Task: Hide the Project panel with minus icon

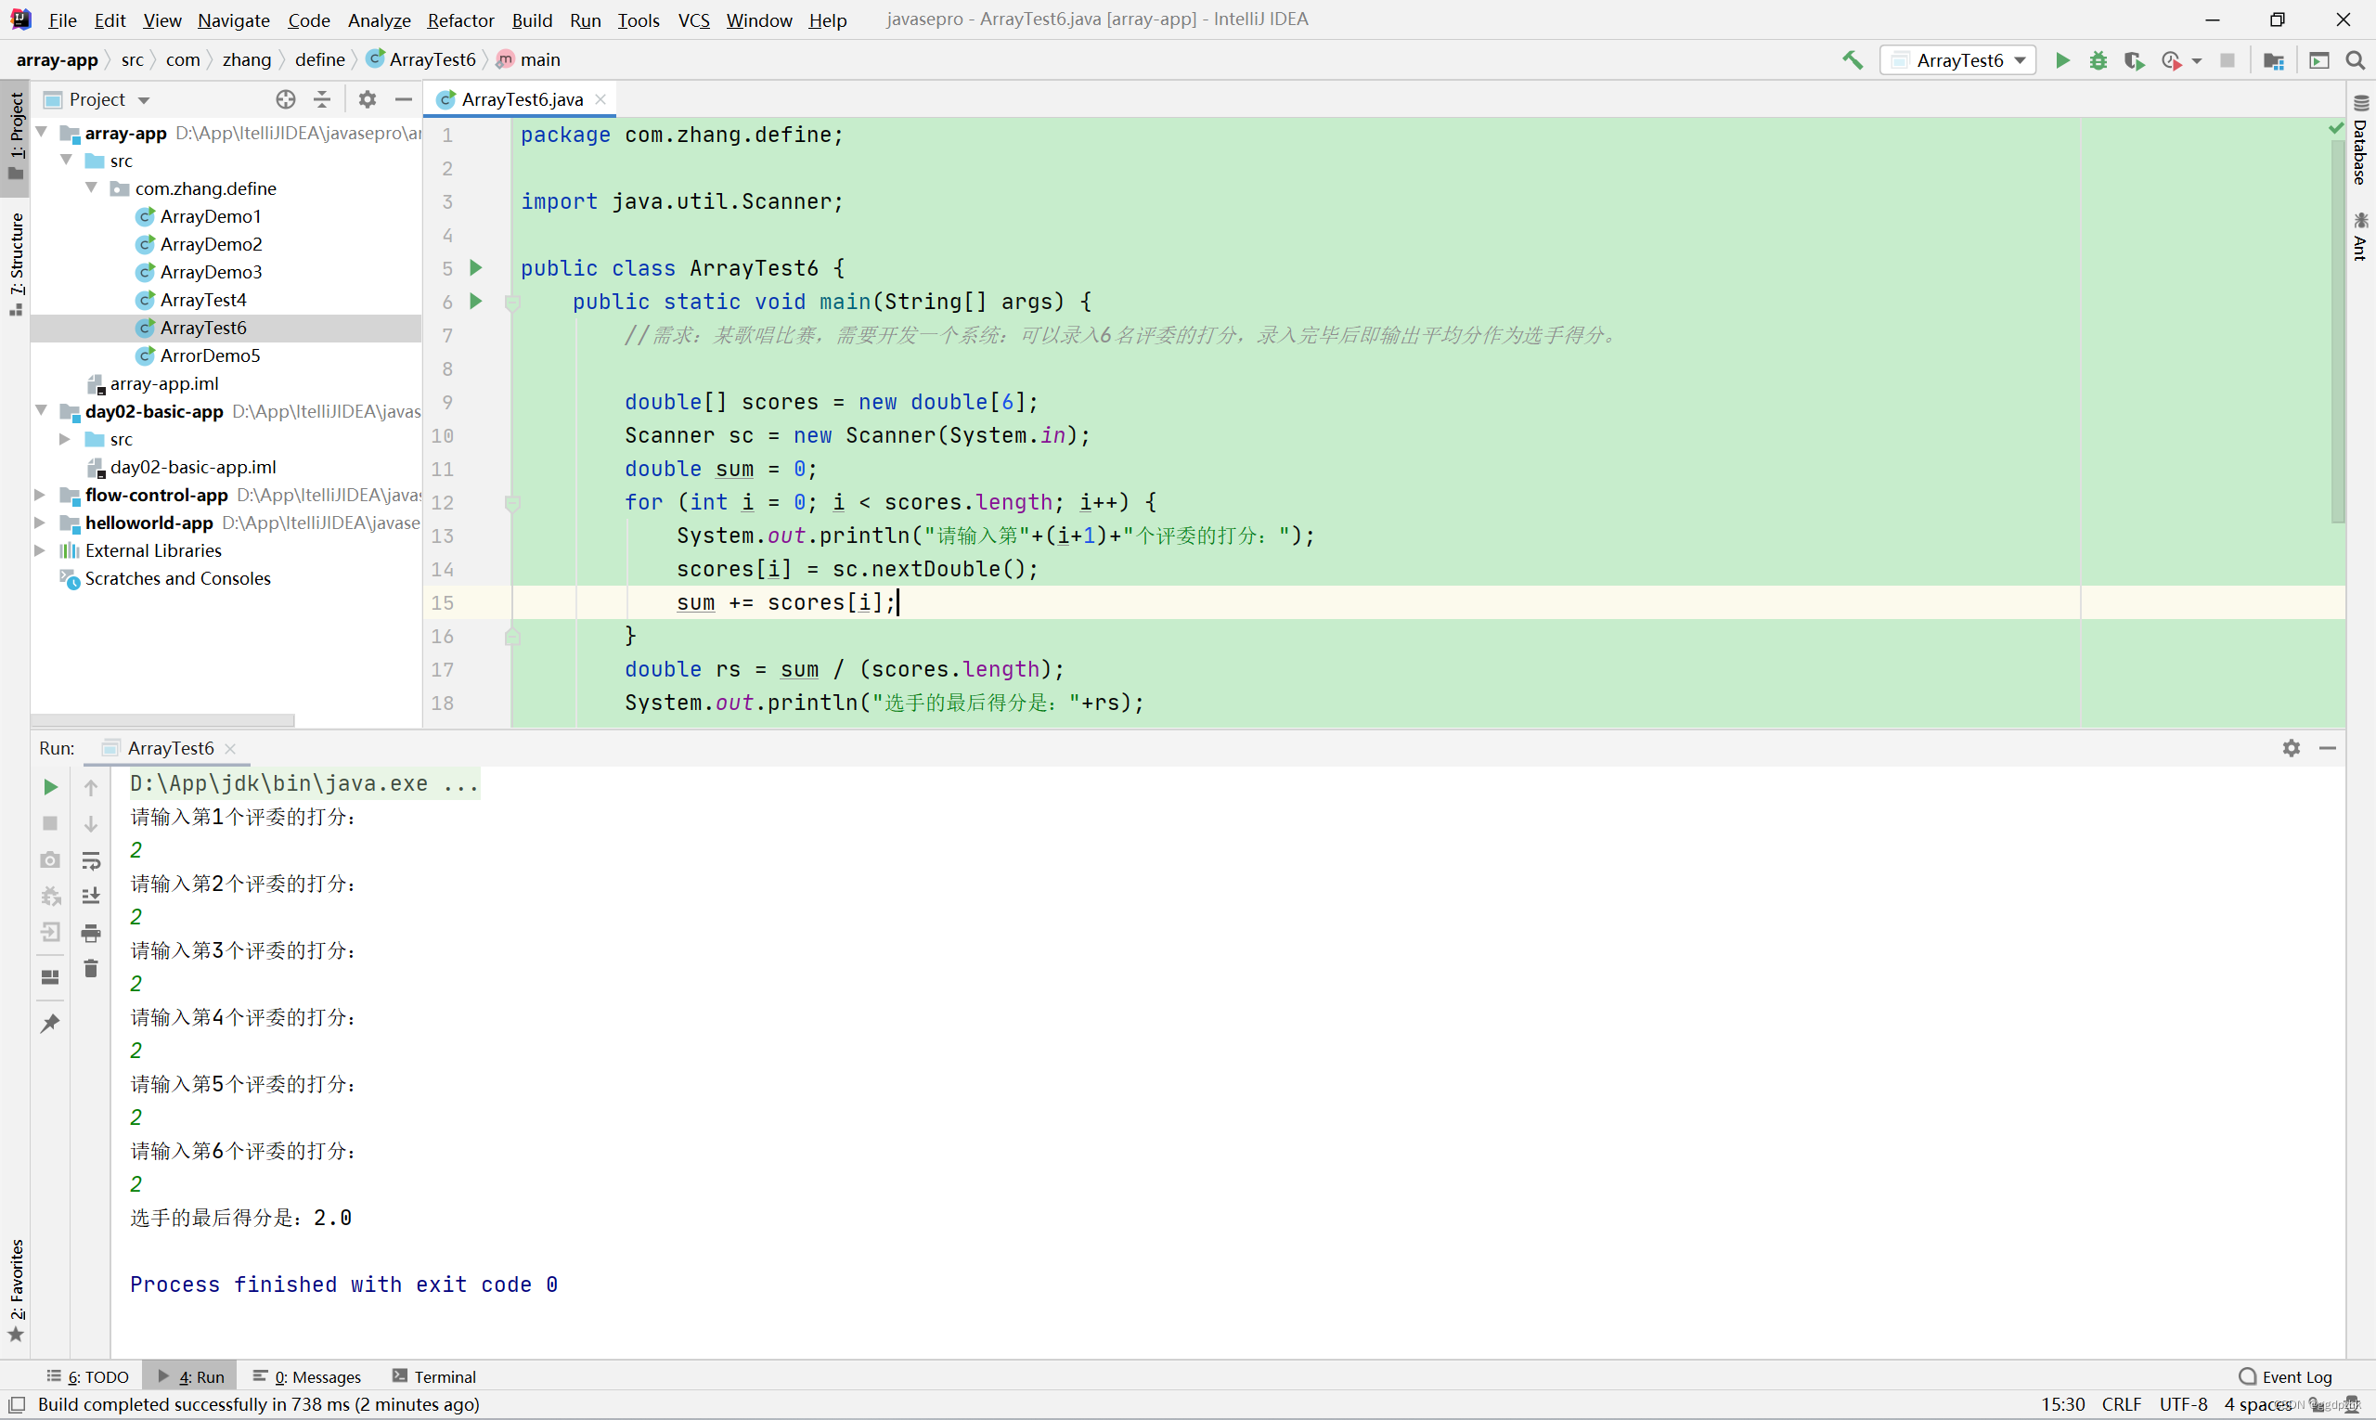Action: click(404, 99)
